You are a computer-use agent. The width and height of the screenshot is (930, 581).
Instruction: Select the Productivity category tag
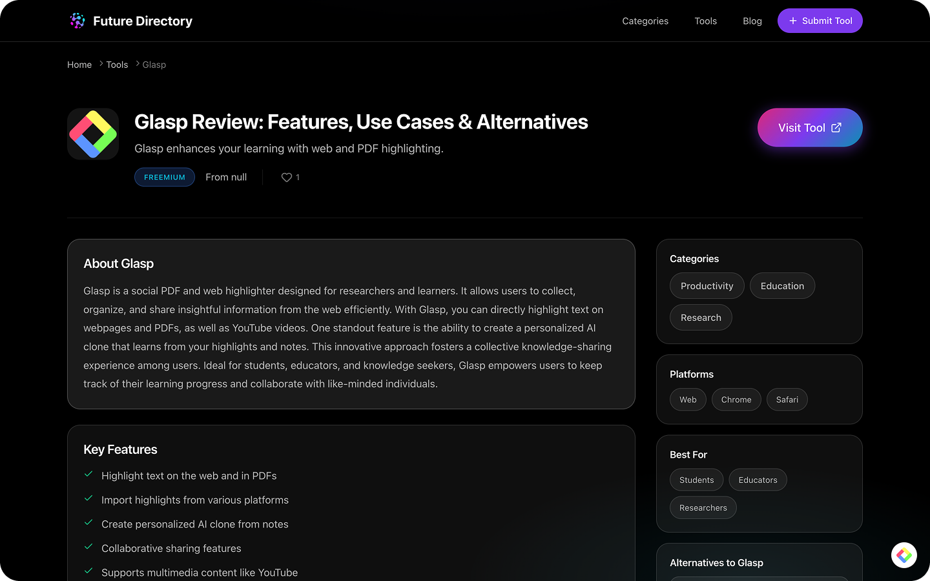point(707,286)
